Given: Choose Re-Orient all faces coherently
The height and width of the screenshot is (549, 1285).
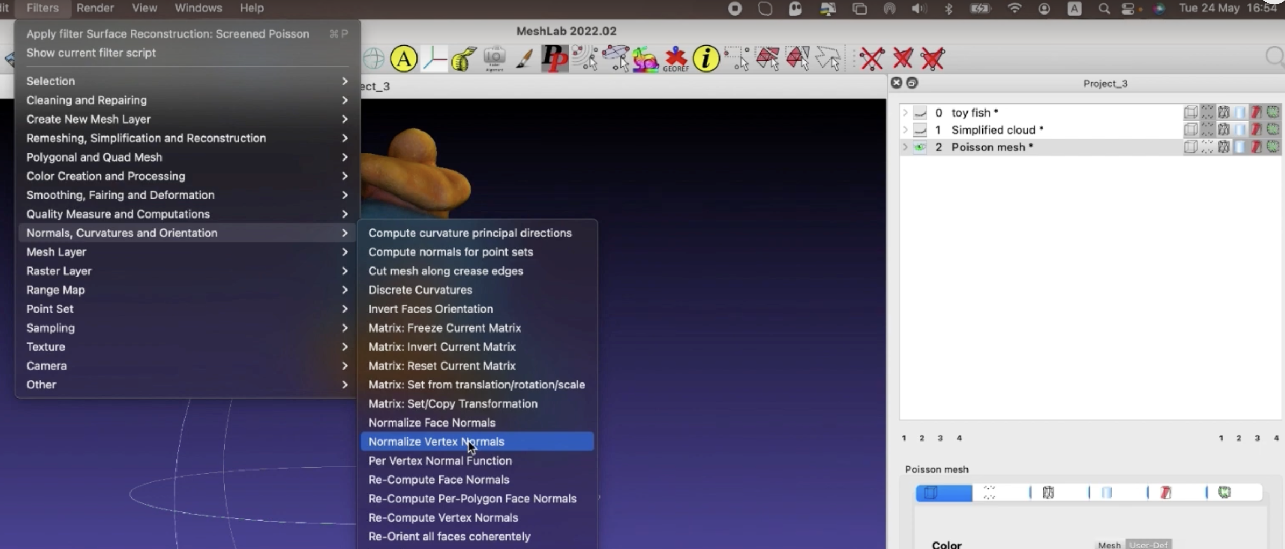Looking at the screenshot, I should (477, 537).
